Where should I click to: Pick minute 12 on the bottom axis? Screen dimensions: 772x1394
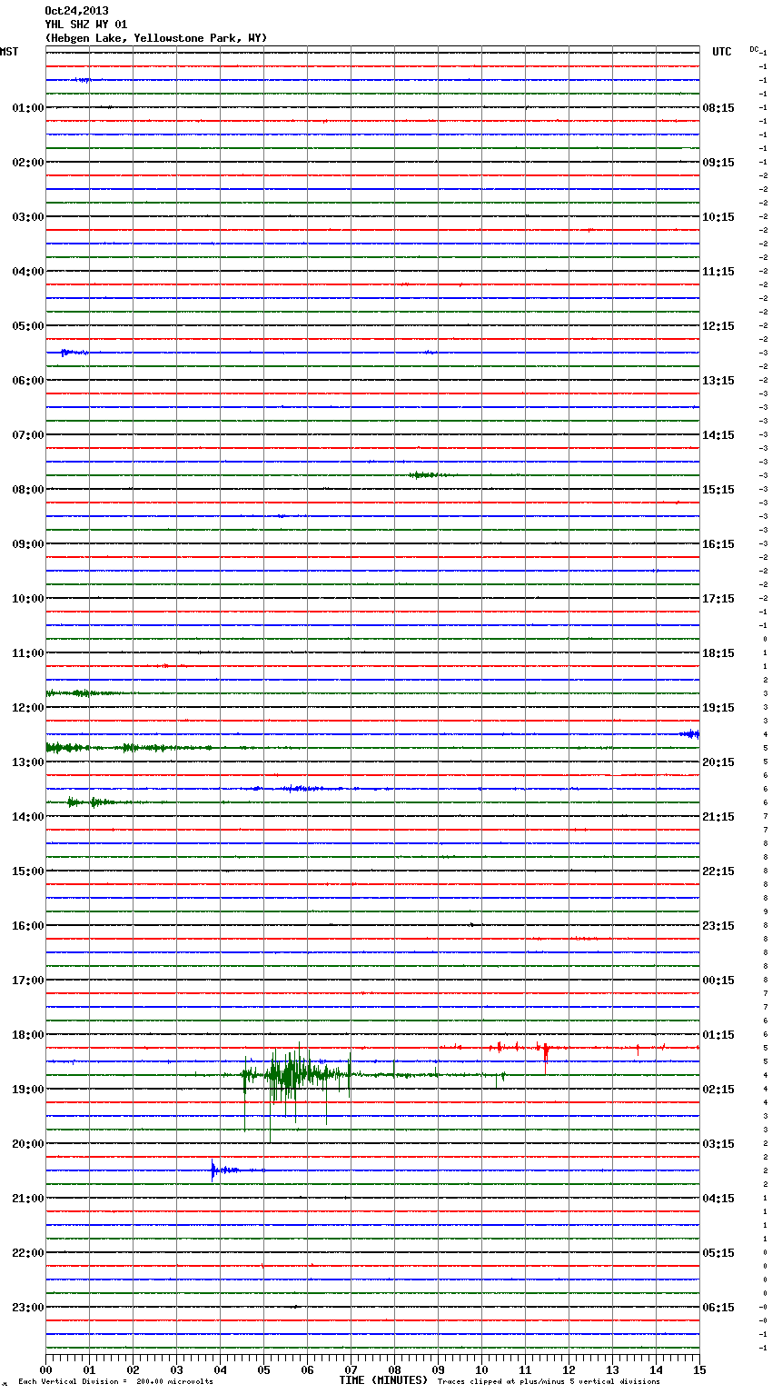569,1369
